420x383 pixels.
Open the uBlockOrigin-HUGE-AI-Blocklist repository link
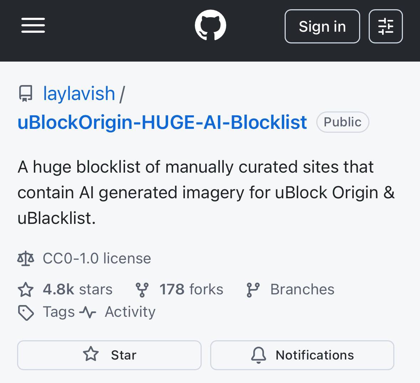click(162, 122)
